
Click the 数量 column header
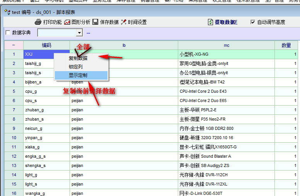coord(286,45)
